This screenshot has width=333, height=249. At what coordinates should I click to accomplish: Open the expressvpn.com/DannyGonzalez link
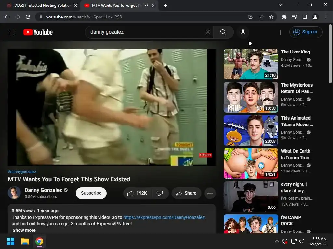pos(164,217)
